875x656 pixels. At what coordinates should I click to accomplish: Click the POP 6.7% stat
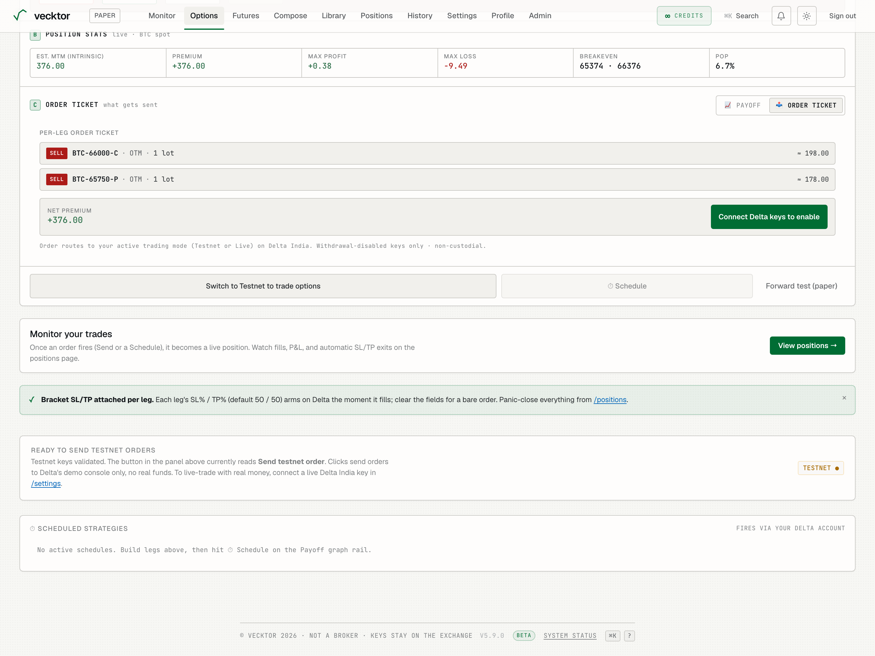coord(777,63)
